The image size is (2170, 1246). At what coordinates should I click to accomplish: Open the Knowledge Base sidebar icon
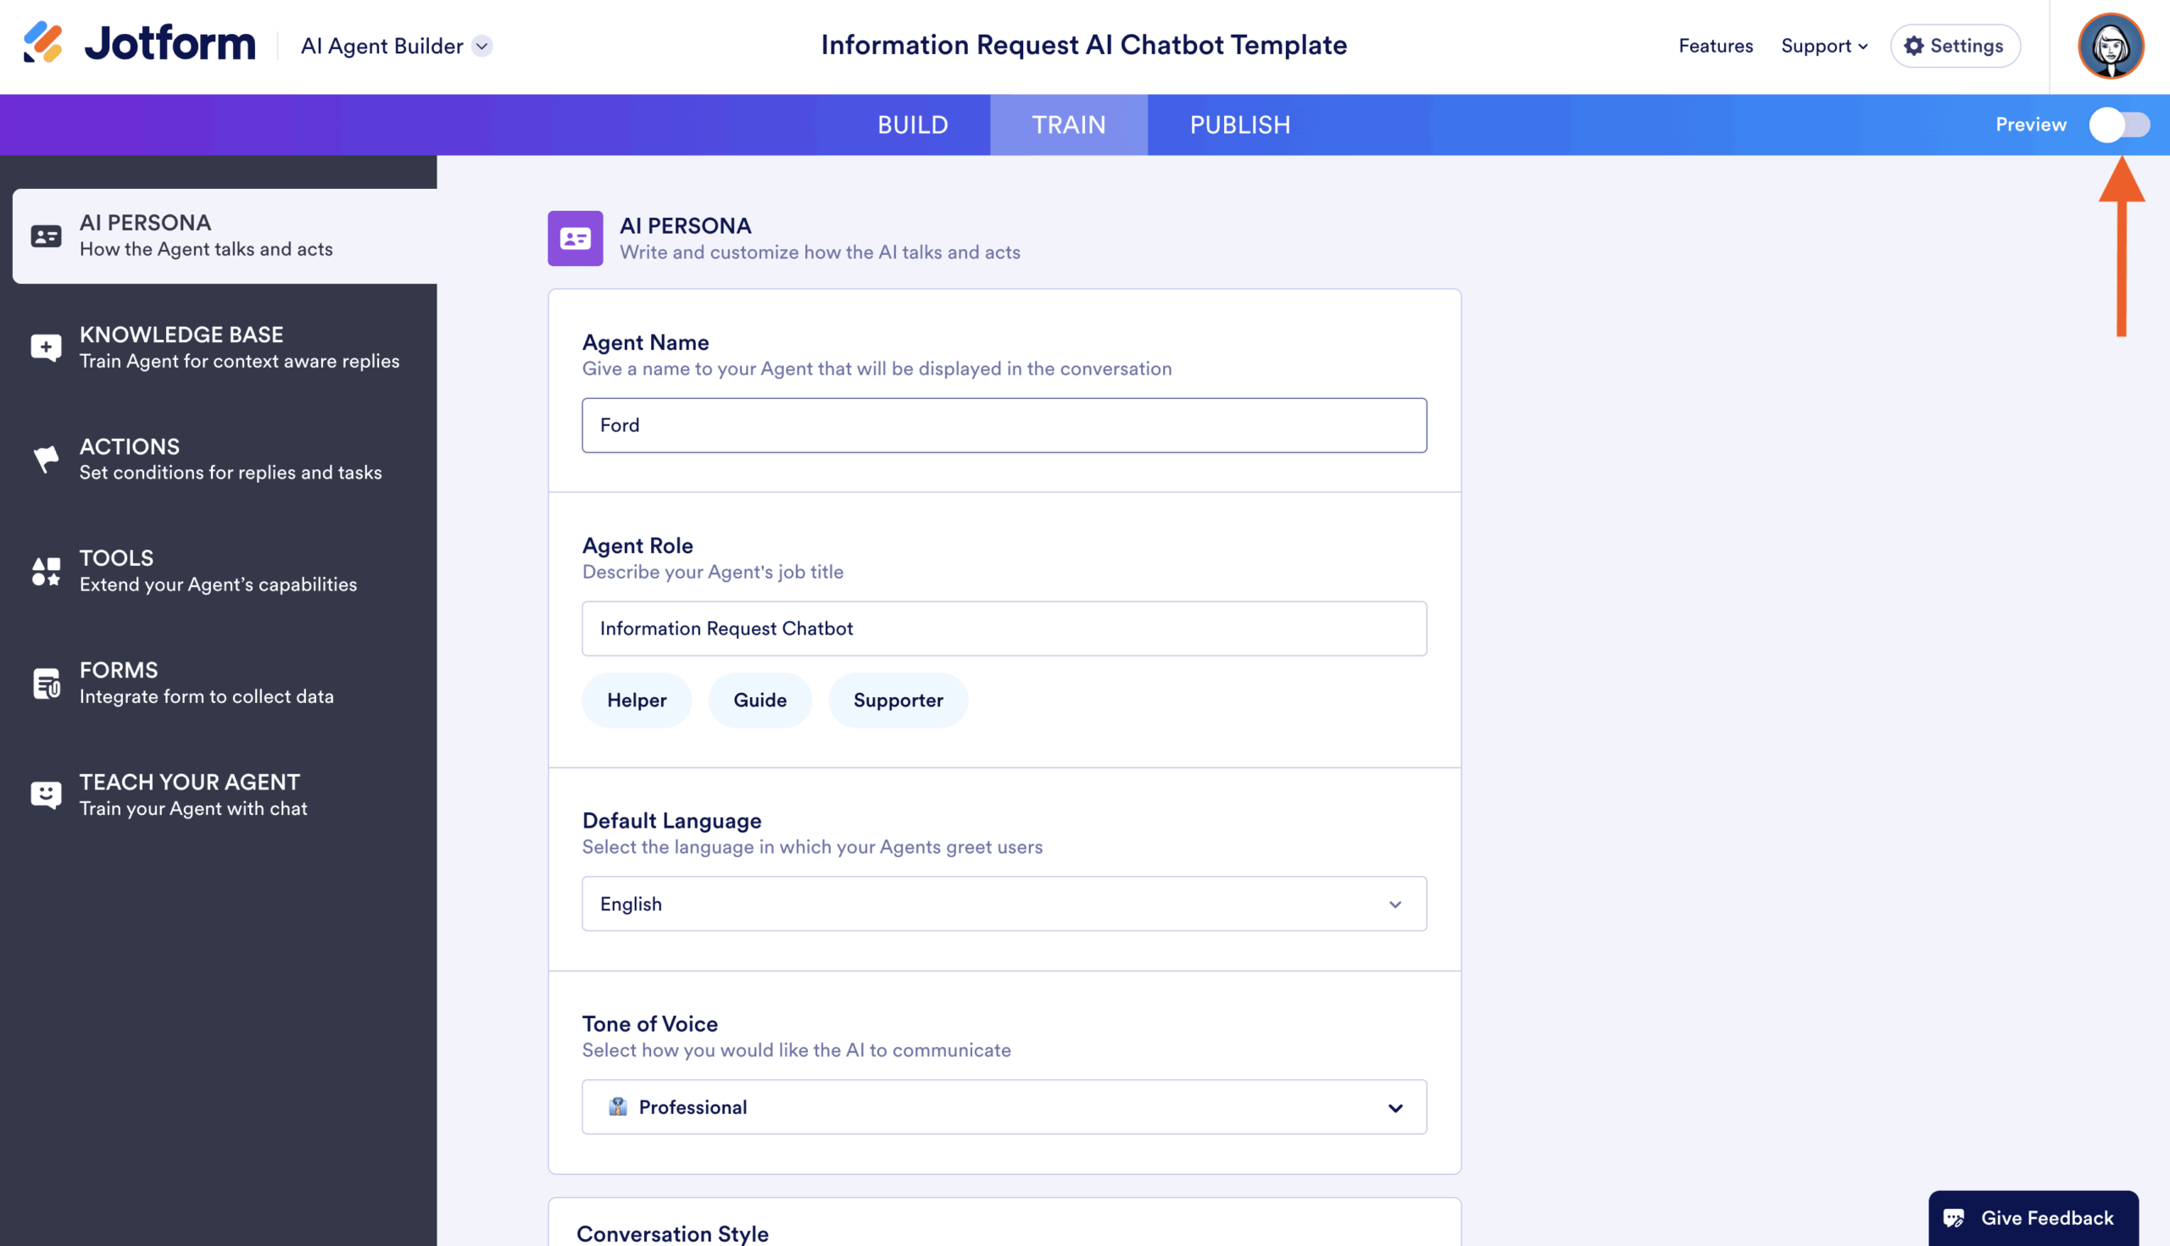pos(47,347)
